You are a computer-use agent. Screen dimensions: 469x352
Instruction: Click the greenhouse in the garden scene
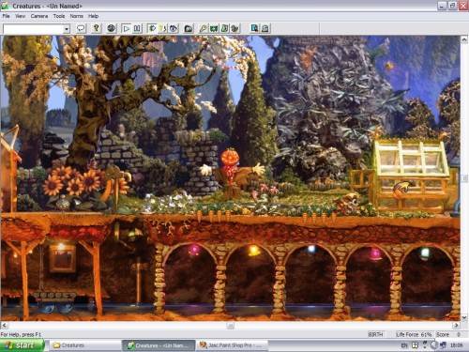(411, 176)
